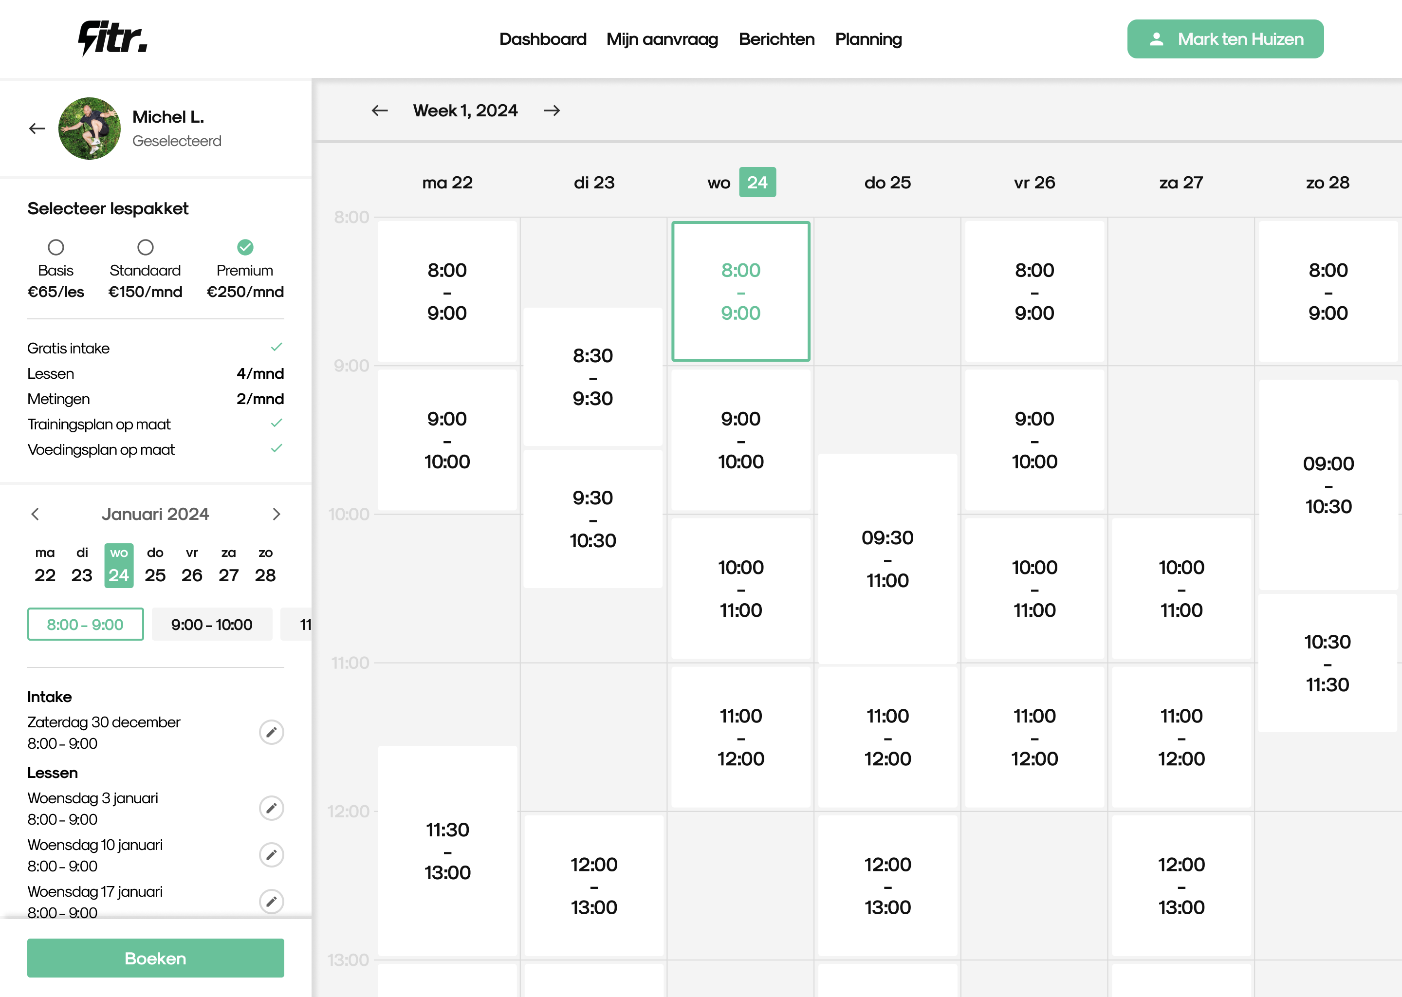The width and height of the screenshot is (1402, 997).
Task: Click the Boeken button
Action: 155,959
